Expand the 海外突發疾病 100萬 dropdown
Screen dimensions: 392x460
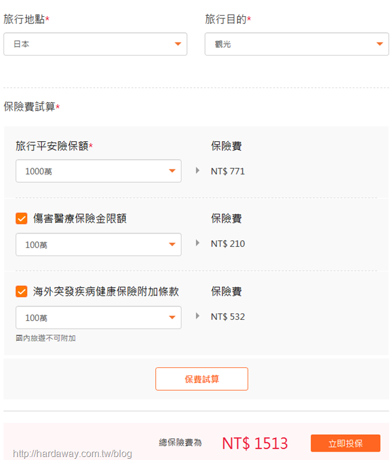(x=98, y=317)
